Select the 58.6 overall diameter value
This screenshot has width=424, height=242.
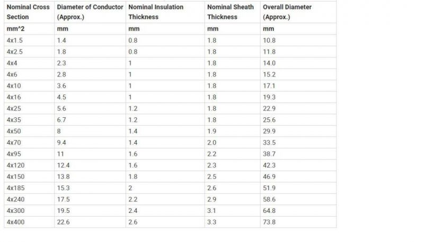pyautogui.click(x=298, y=199)
